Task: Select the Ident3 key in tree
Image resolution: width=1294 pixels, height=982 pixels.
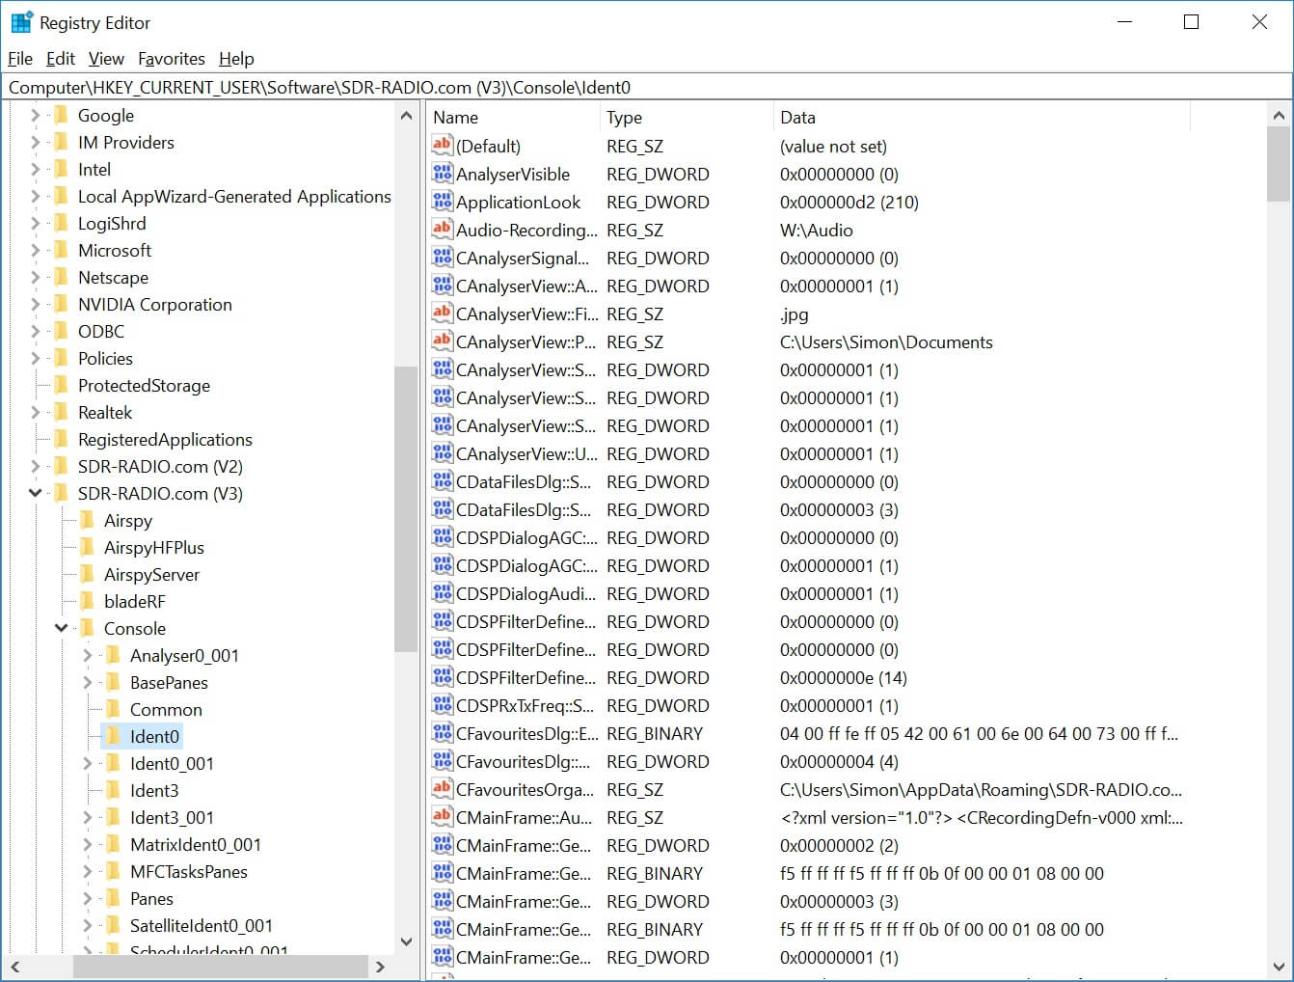Action: tap(154, 791)
